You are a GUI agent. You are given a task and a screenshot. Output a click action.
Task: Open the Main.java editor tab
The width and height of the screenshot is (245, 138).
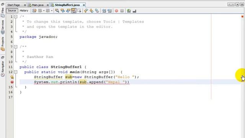38,5
